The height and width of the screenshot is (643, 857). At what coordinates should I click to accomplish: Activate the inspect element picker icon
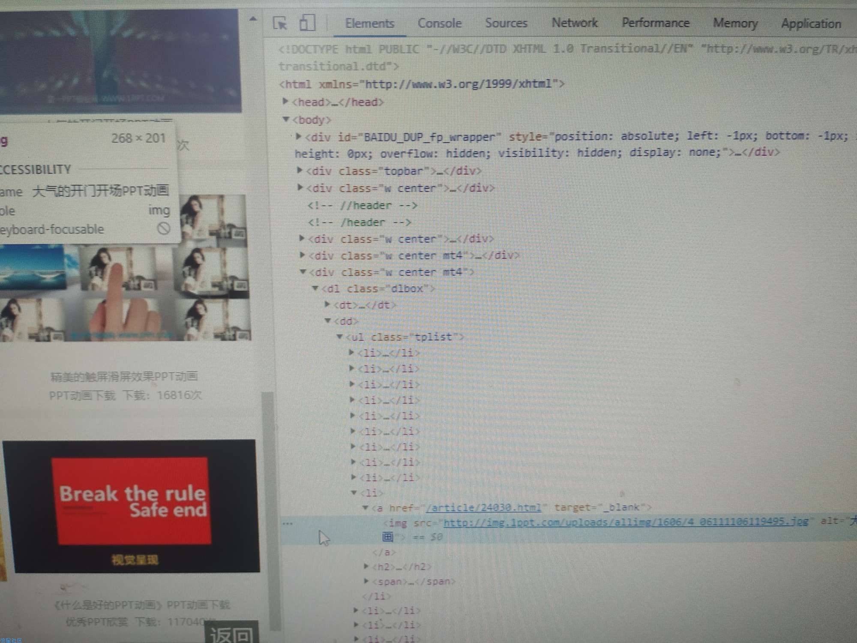[280, 23]
